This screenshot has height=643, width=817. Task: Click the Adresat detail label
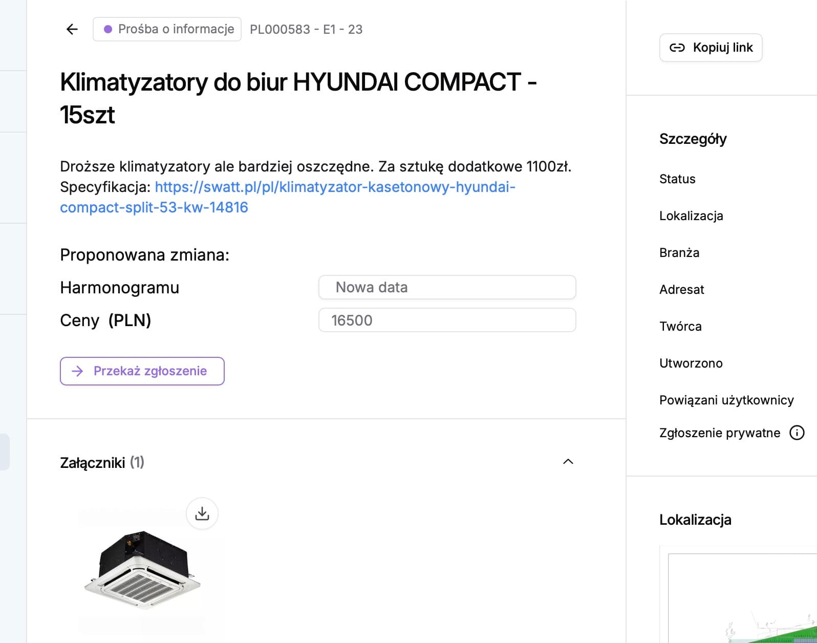(681, 290)
